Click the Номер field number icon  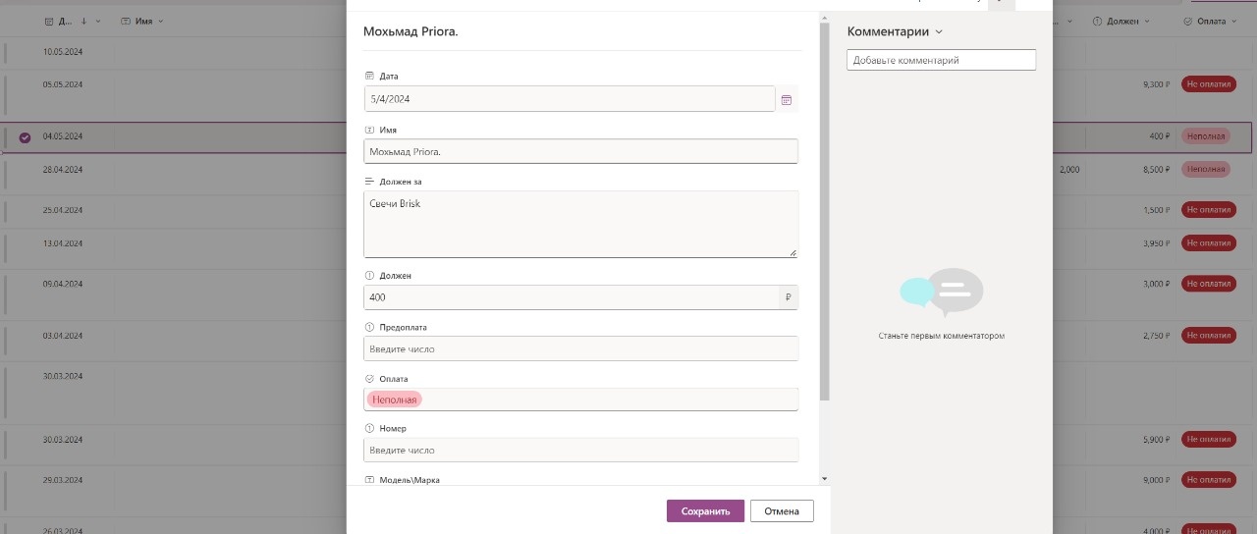[x=369, y=428]
